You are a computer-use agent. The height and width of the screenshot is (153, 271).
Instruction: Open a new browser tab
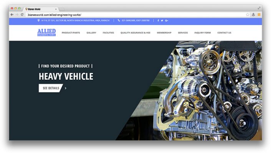(62, 9)
